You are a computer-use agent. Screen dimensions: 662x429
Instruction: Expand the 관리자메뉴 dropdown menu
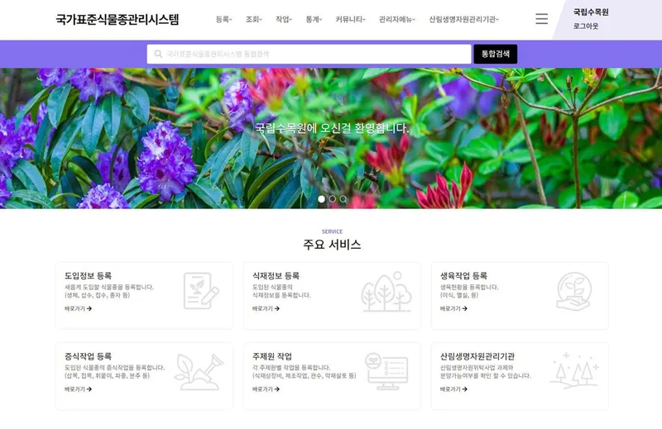(397, 19)
